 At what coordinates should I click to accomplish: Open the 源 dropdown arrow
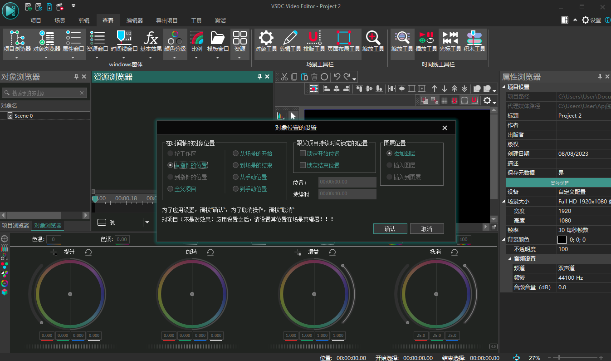(x=147, y=223)
